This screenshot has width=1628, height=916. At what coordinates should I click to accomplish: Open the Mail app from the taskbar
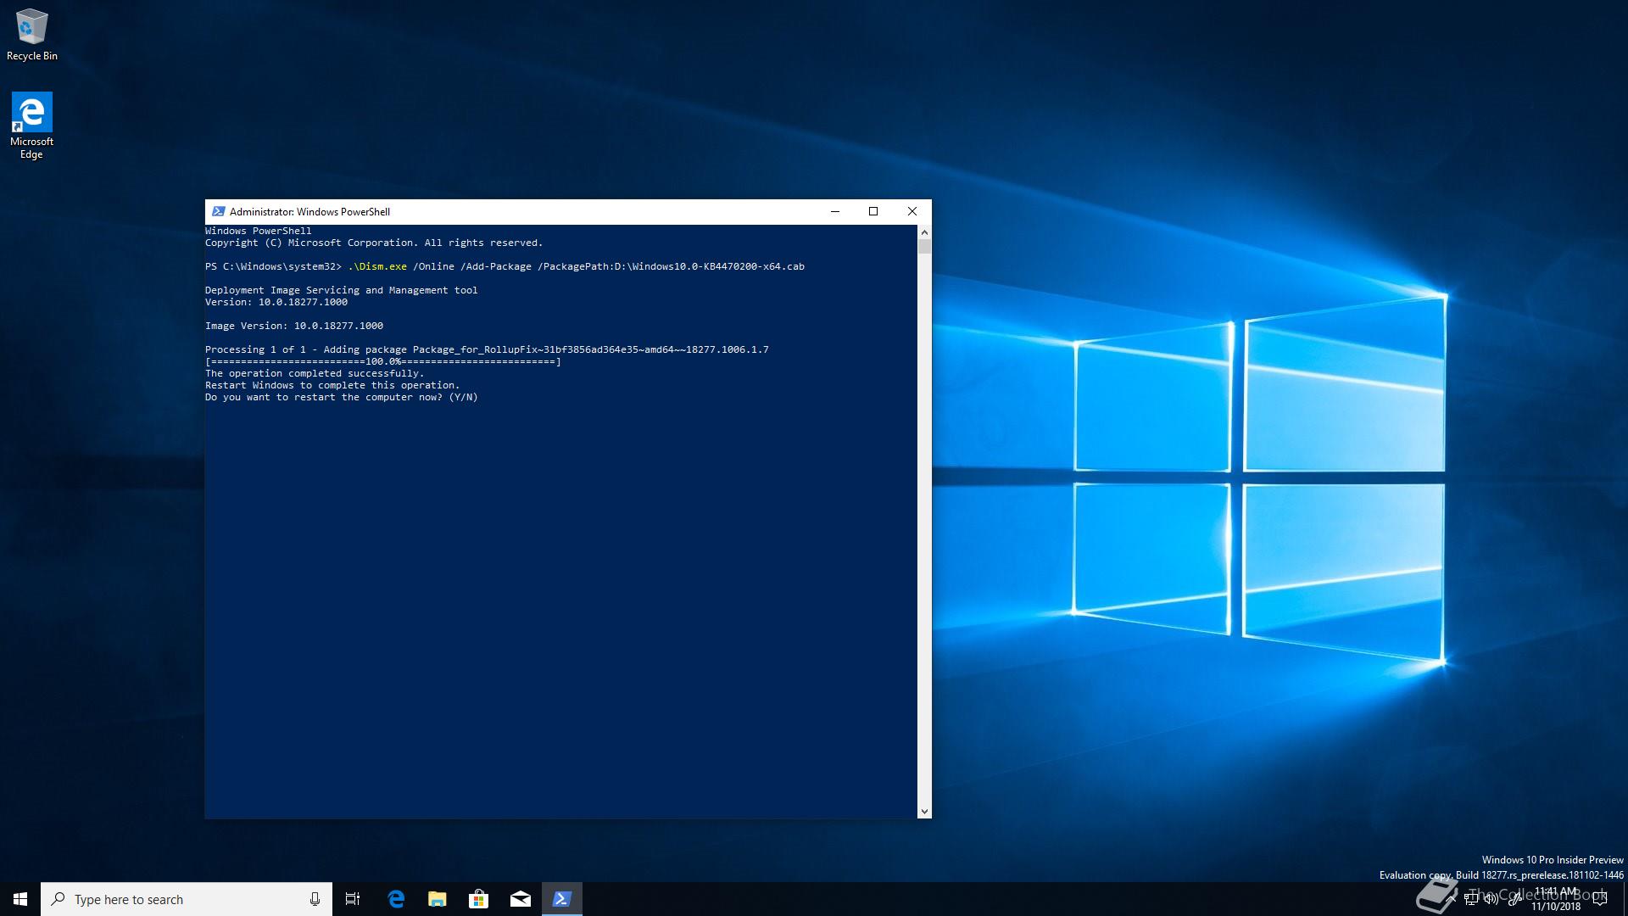coord(521,899)
